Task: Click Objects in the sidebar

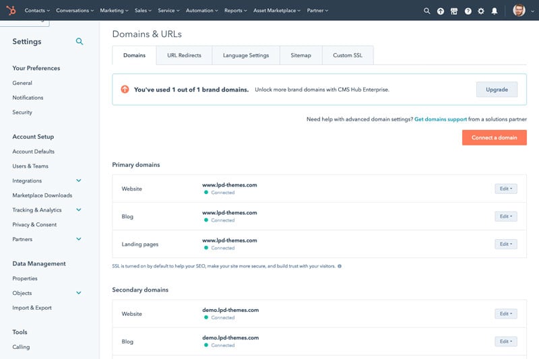Action: [22, 293]
